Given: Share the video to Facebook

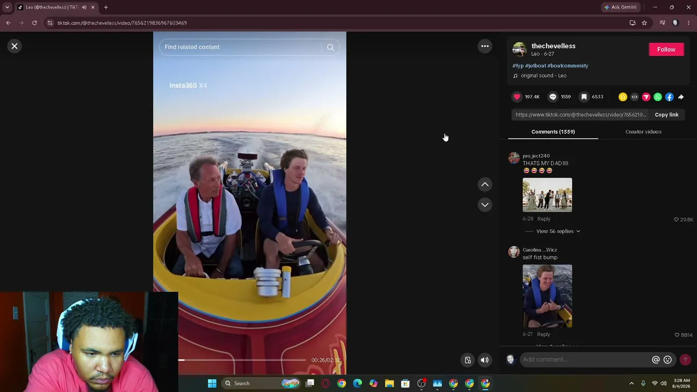Looking at the screenshot, I should coord(669,97).
